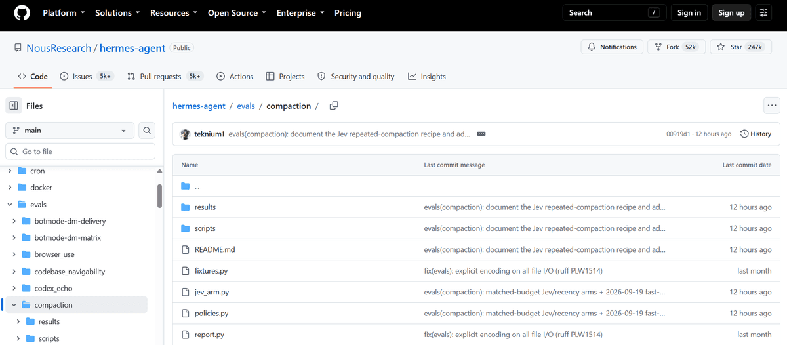Click the Notifications button
The height and width of the screenshot is (345, 787).
(612, 47)
